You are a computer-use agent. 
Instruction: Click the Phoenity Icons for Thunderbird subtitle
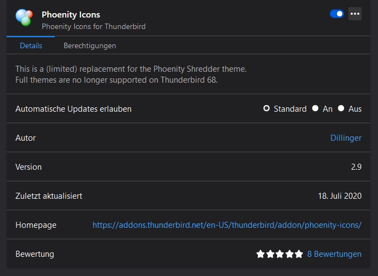point(94,26)
